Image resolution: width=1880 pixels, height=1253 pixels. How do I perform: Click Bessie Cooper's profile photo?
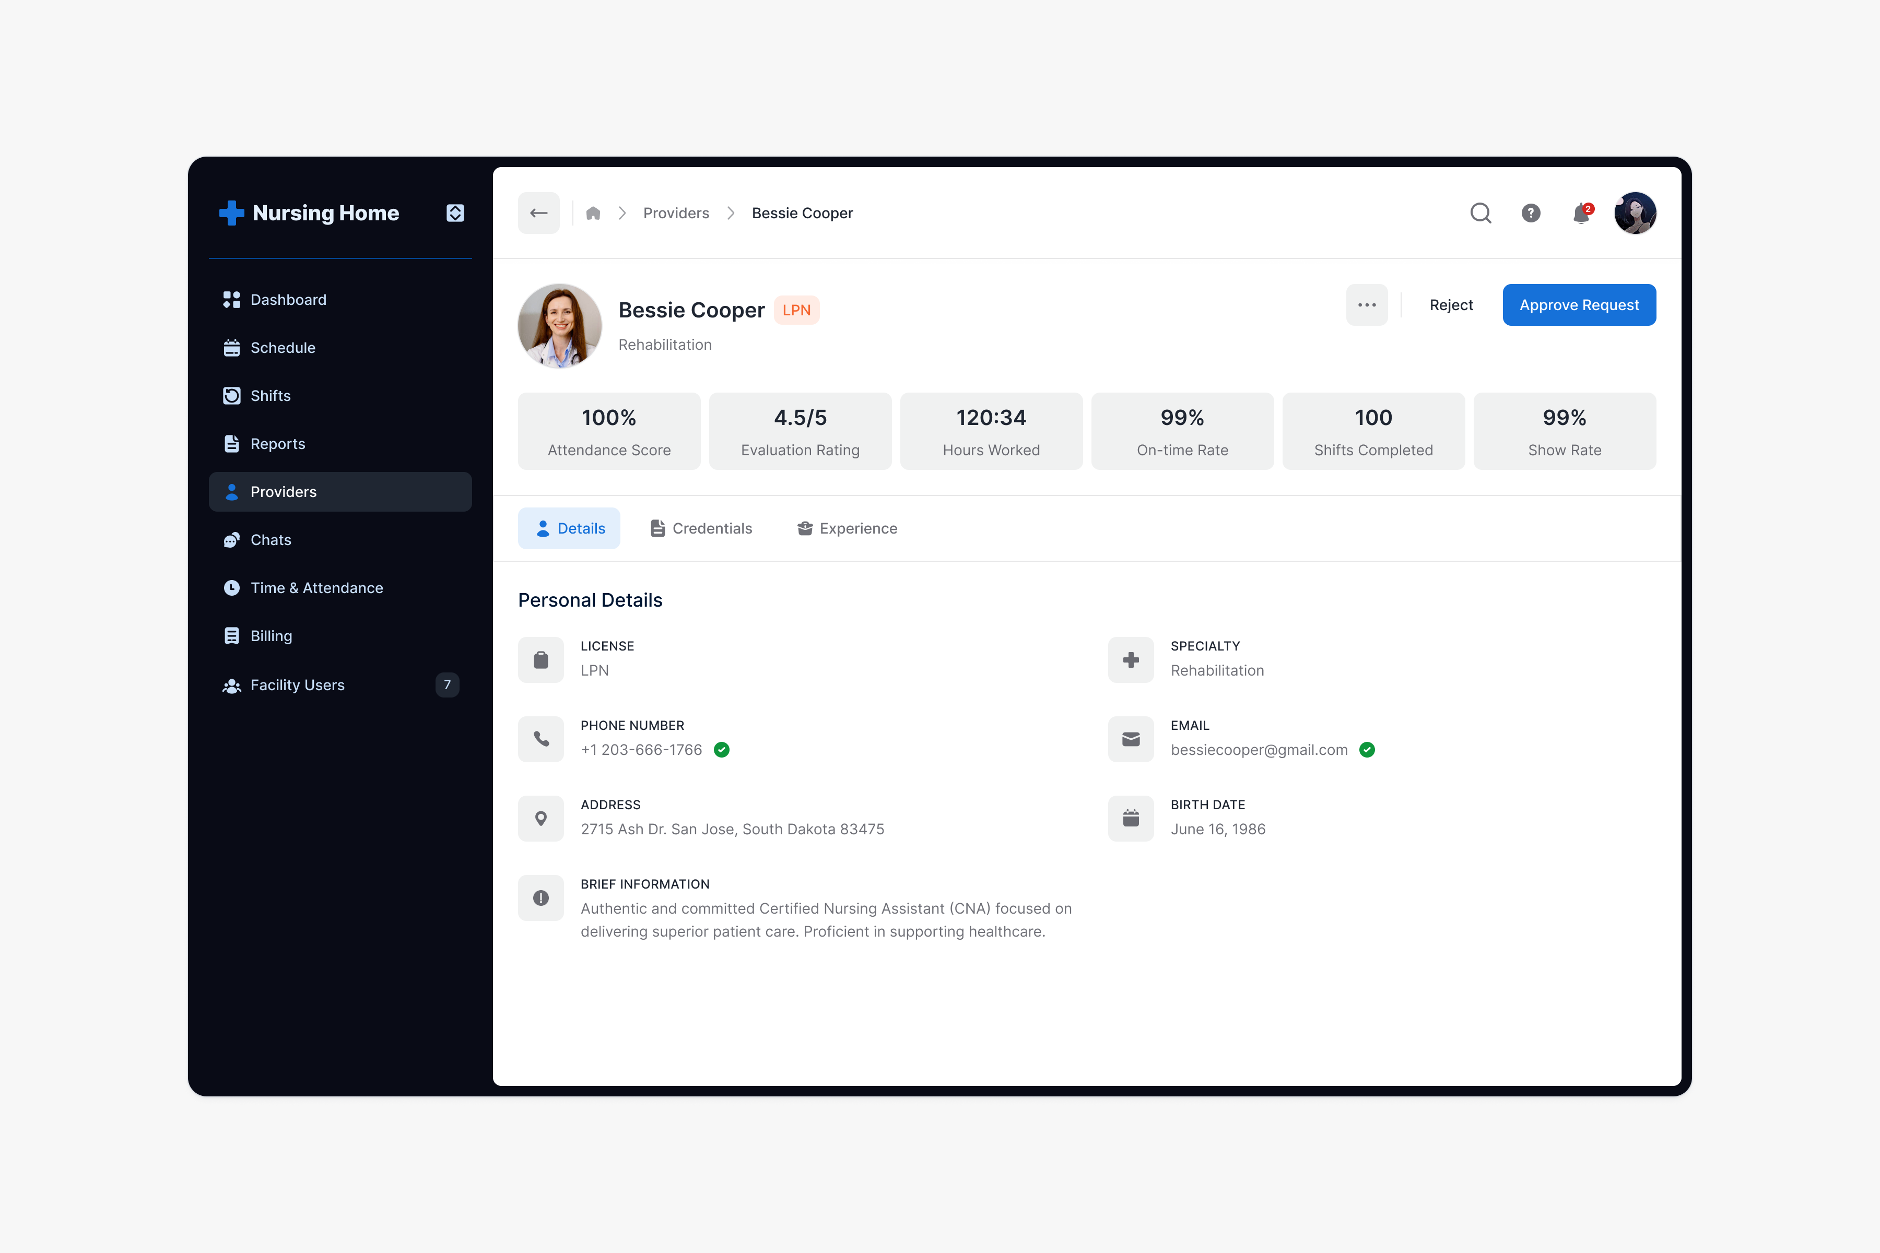(x=559, y=325)
